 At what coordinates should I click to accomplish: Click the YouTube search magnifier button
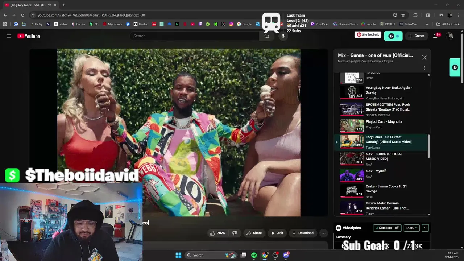tap(267, 36)
